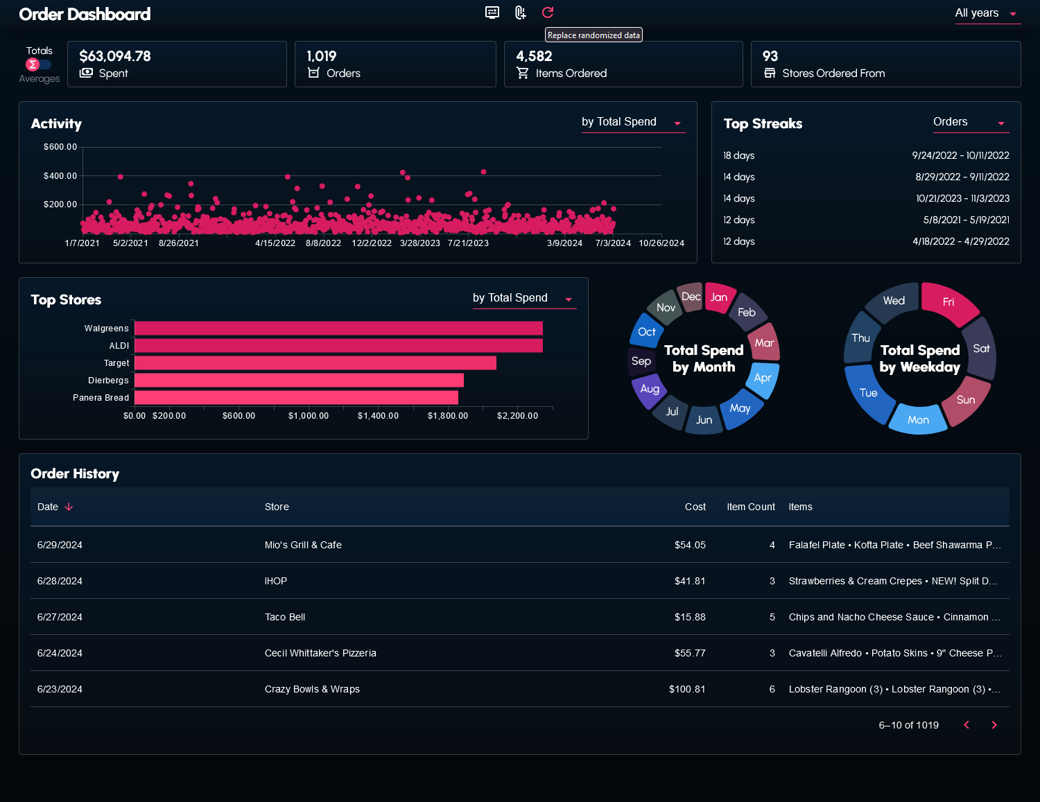
Task: Click the Fri segment in weekday donut
Action: coord(948,302)
